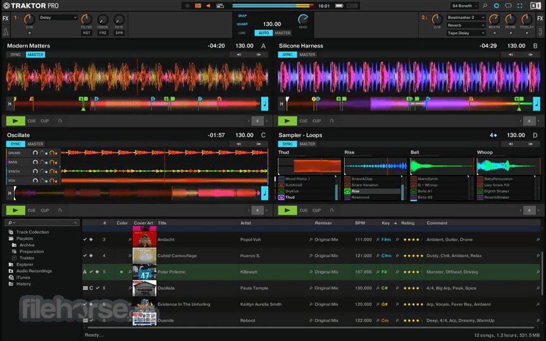Screen dimensions: 546x341
Task: Click SPR button in FX unit 1
Action: point(119,33)
